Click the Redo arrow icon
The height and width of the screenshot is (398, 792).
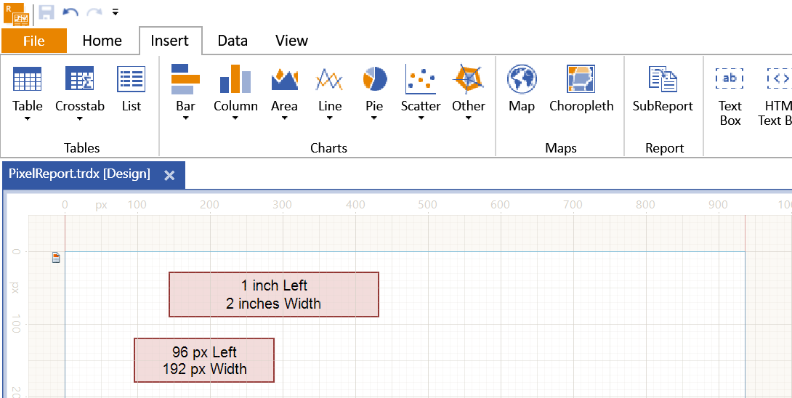tap(94, 12)
